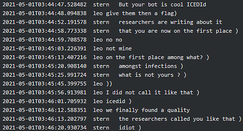Select the 'amongst infections )' message
The width and height of the screenshot is (243, 131).
point(151,66)
